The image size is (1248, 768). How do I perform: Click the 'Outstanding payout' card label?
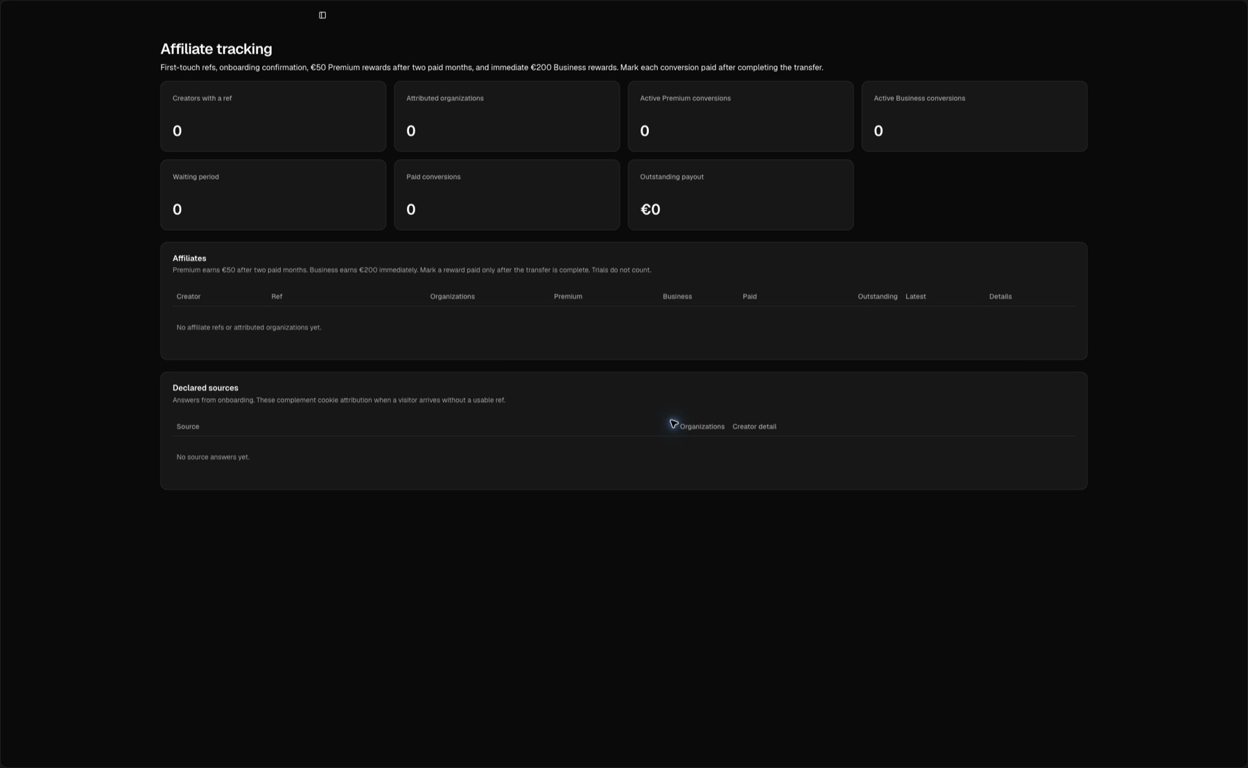tap(672, 177)
